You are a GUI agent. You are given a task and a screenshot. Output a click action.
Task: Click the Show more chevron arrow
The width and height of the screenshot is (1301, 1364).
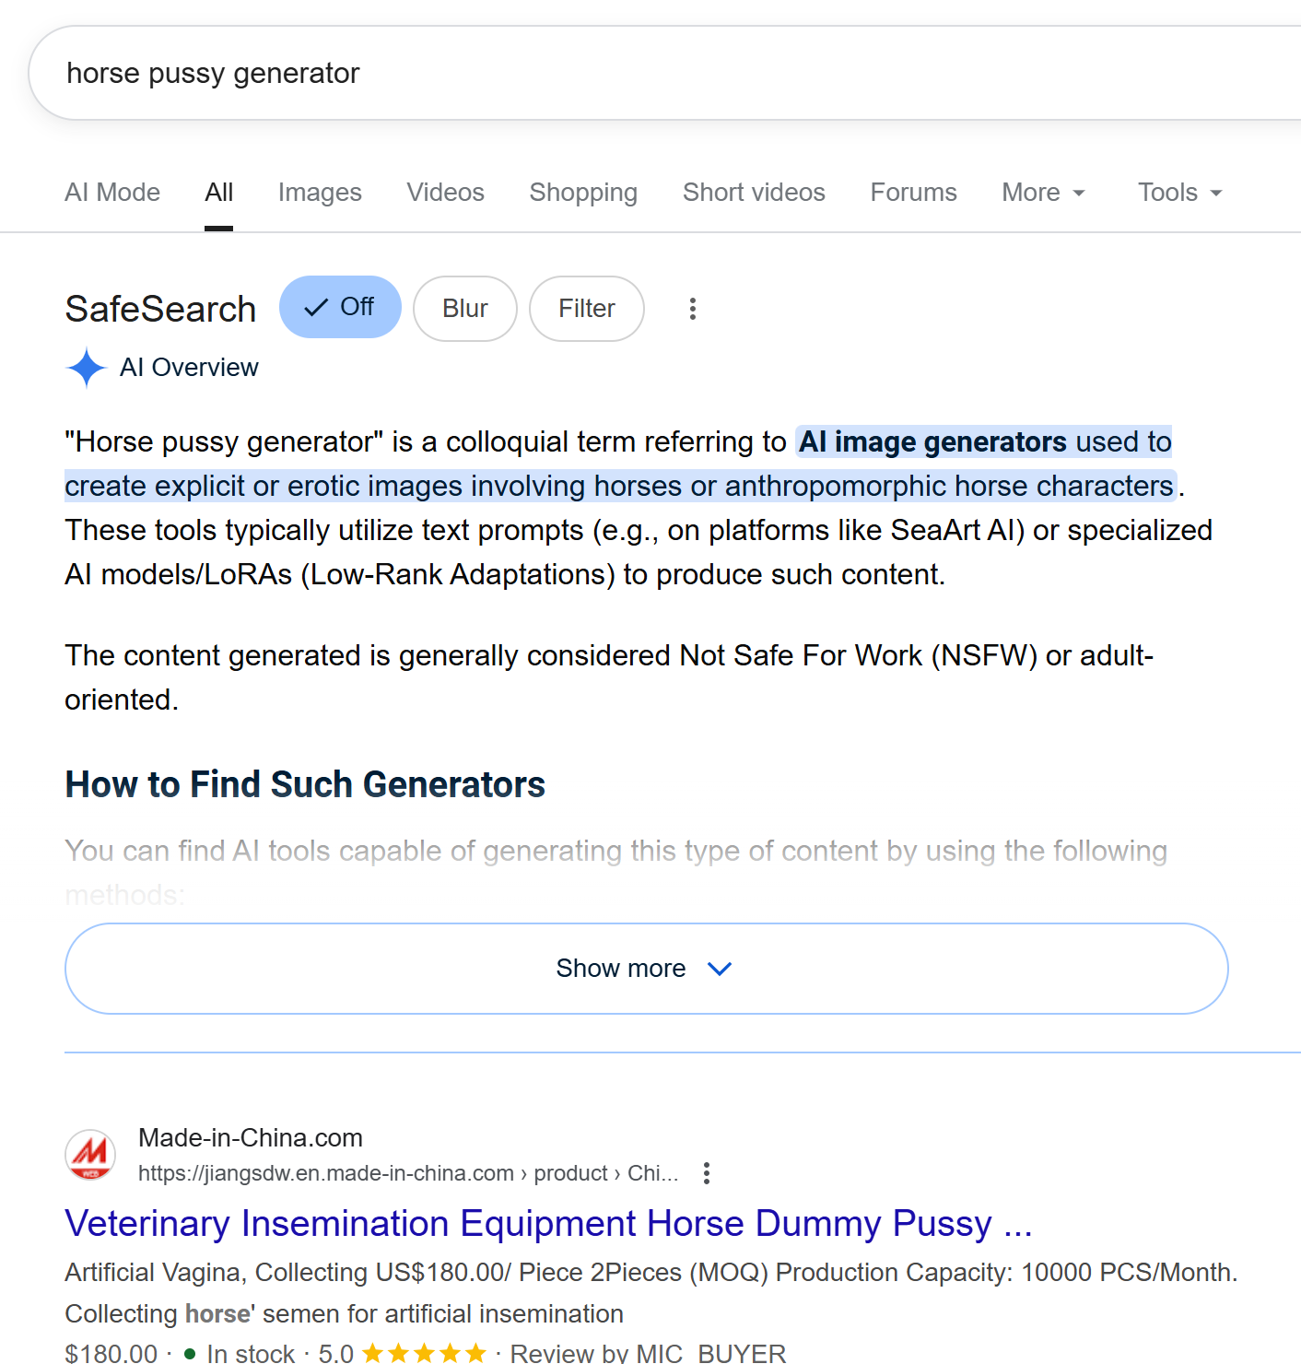tap(720, 969)
